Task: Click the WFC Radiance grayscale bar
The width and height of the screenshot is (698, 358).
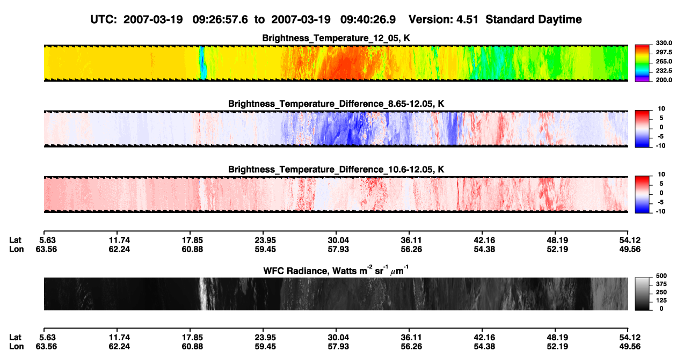Action: click(x=642, y=293)
